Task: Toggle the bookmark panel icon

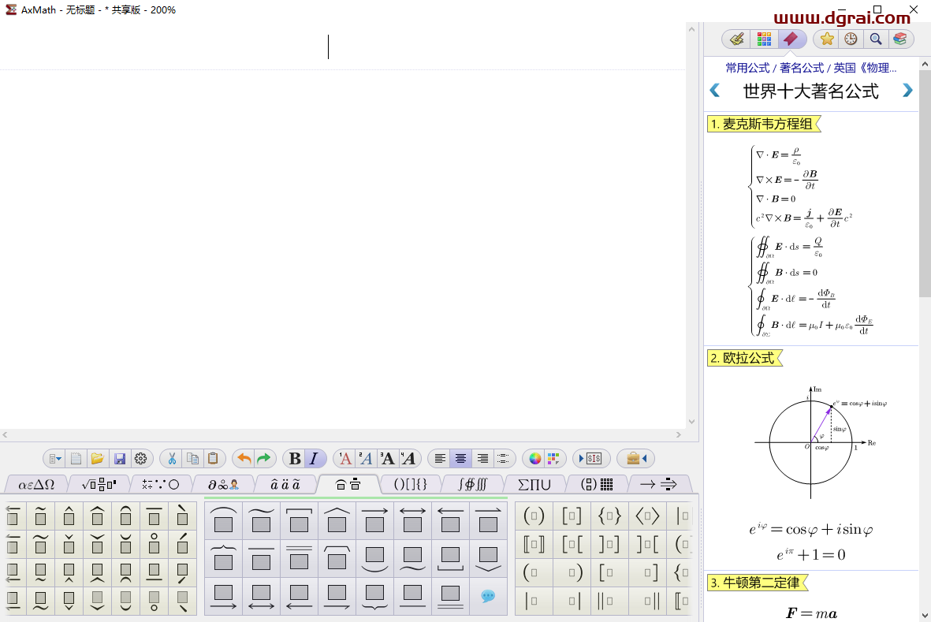Action: coord(791,38)
